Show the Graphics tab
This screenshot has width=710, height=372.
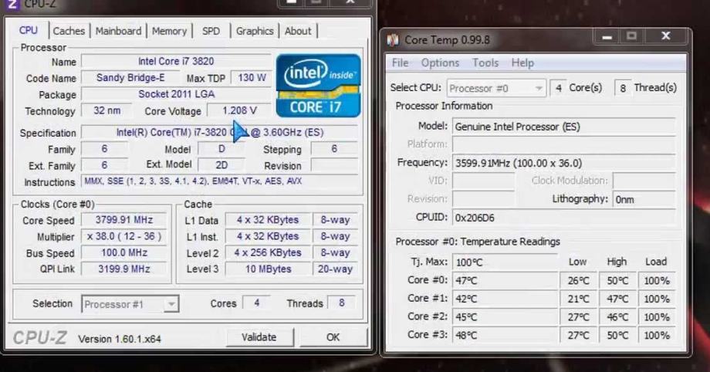pos(255,31)
